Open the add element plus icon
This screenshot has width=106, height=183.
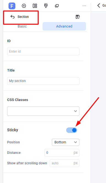pos(24,6)
